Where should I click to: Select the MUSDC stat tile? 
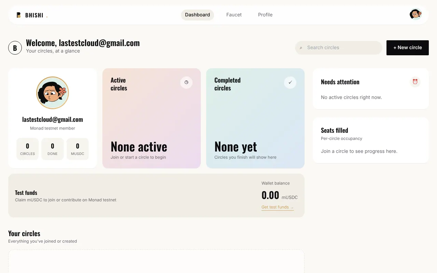point(77,149)
